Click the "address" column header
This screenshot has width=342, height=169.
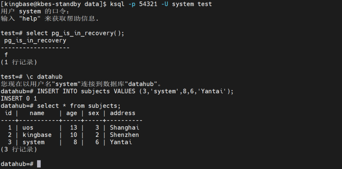[122, 113]
